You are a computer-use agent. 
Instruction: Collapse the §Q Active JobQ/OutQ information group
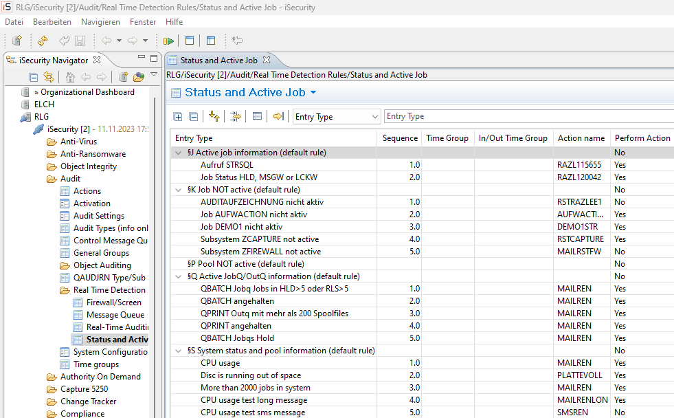pos(179,276)
